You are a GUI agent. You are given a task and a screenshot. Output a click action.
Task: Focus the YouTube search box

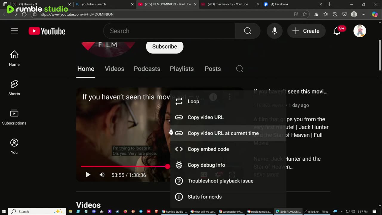pyautogui.click(x=169, y=31)
